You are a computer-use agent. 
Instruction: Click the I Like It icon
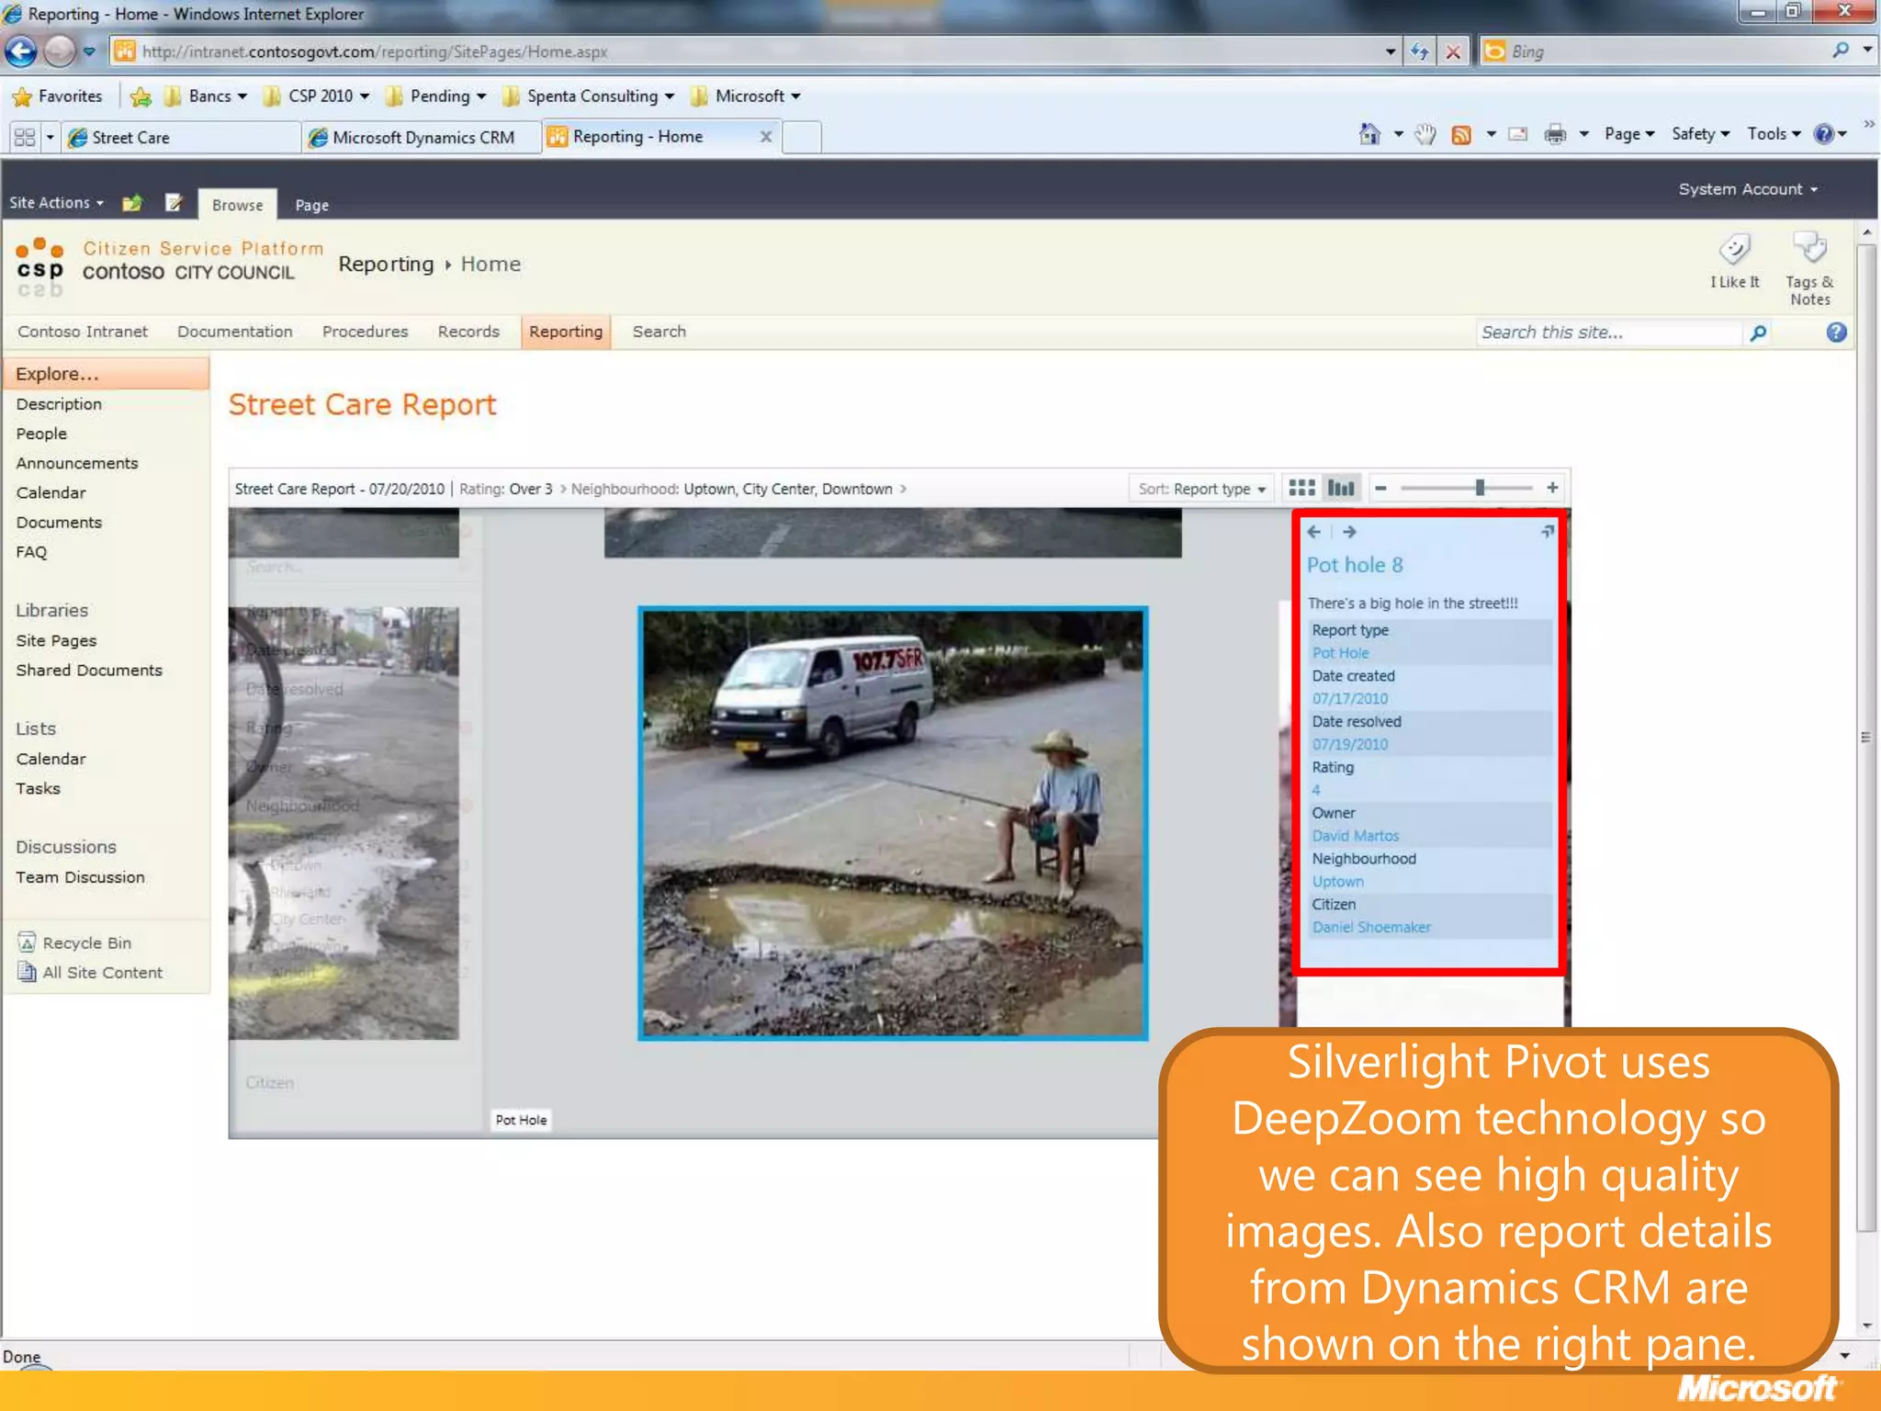(1734, 249)
